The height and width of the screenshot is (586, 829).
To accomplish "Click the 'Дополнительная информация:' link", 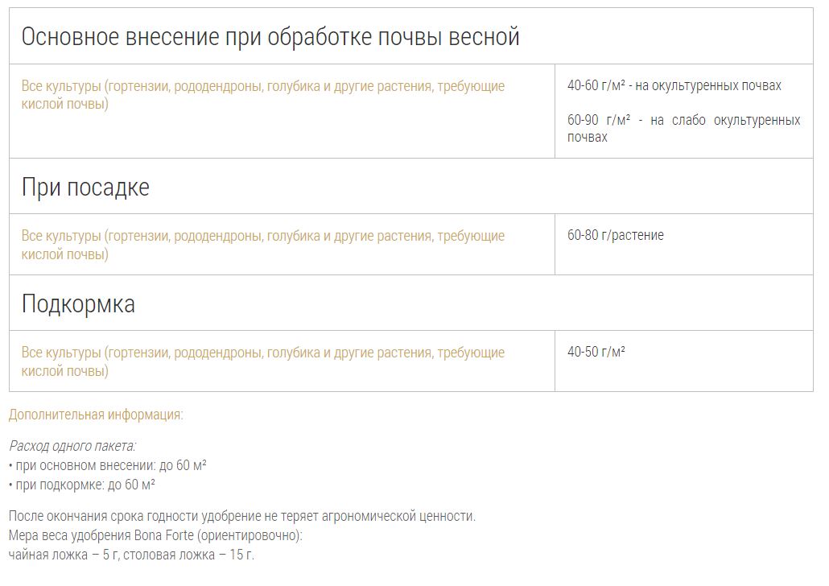I will (x=96, y=415).
